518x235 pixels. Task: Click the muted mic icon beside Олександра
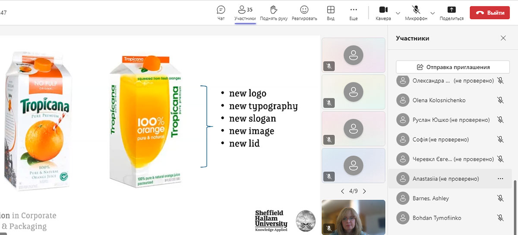500,80
